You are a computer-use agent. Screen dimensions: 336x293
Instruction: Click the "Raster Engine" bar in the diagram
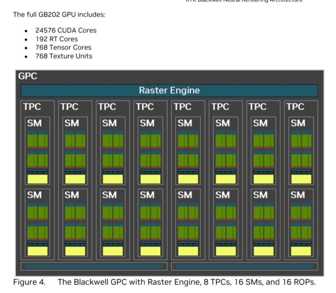pos(169,90)
